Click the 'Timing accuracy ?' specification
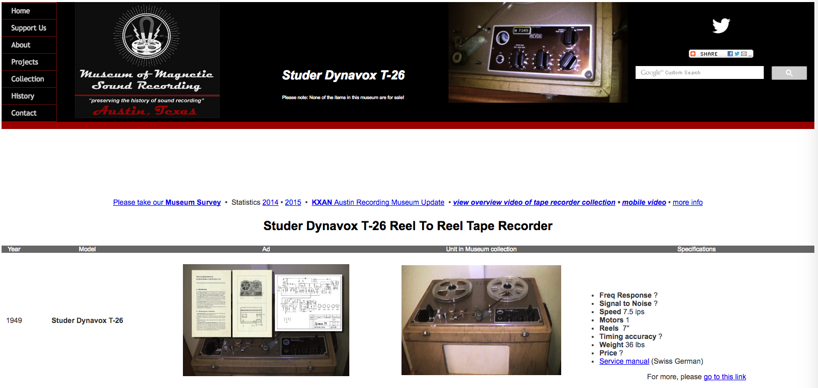Image resolution: width=818 pixels, height=388 pixels. tap(630, 336)
